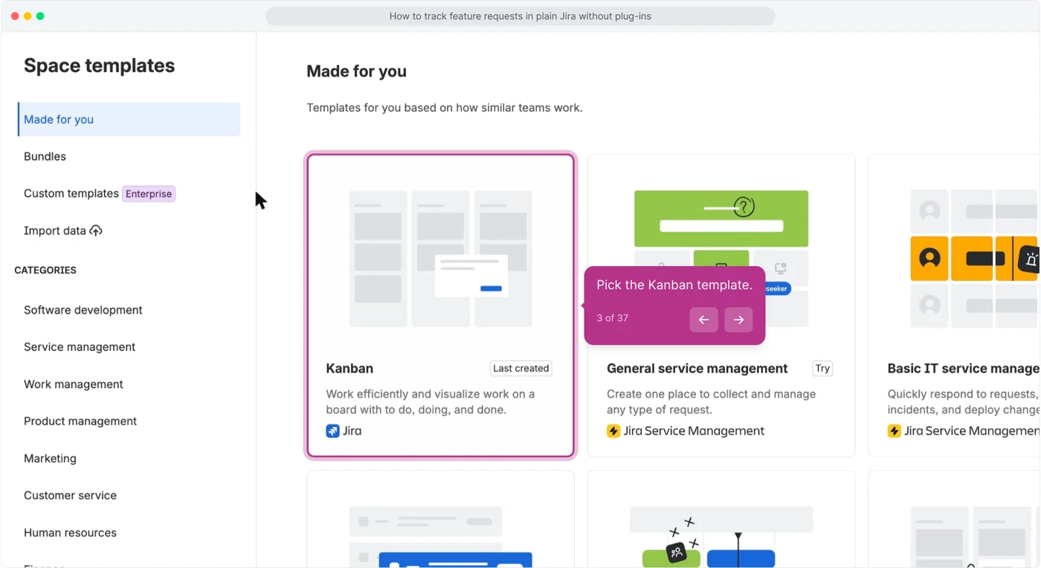Click the help question mark in green banner preview
The width and height of the screenshot is (1041, 568).
click(x=744, y=207)
